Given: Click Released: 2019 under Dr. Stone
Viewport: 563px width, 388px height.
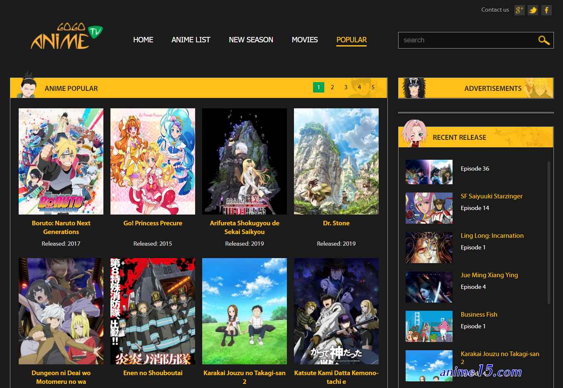Looking at the screenshot, I should pos(336,244).
